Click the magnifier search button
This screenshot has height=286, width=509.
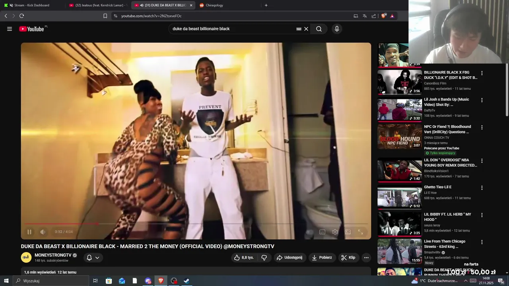click(319, 29)
